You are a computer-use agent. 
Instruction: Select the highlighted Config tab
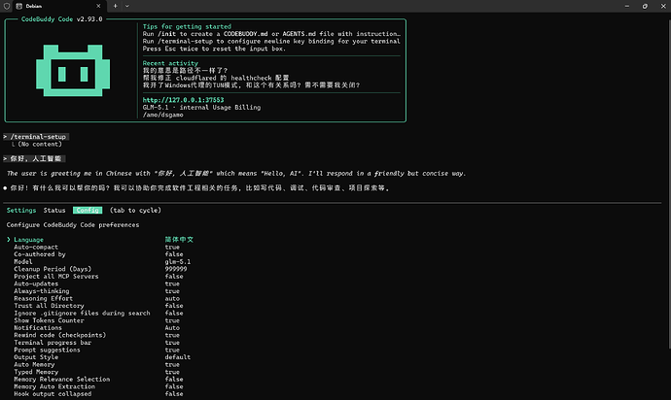pos(88,211)
